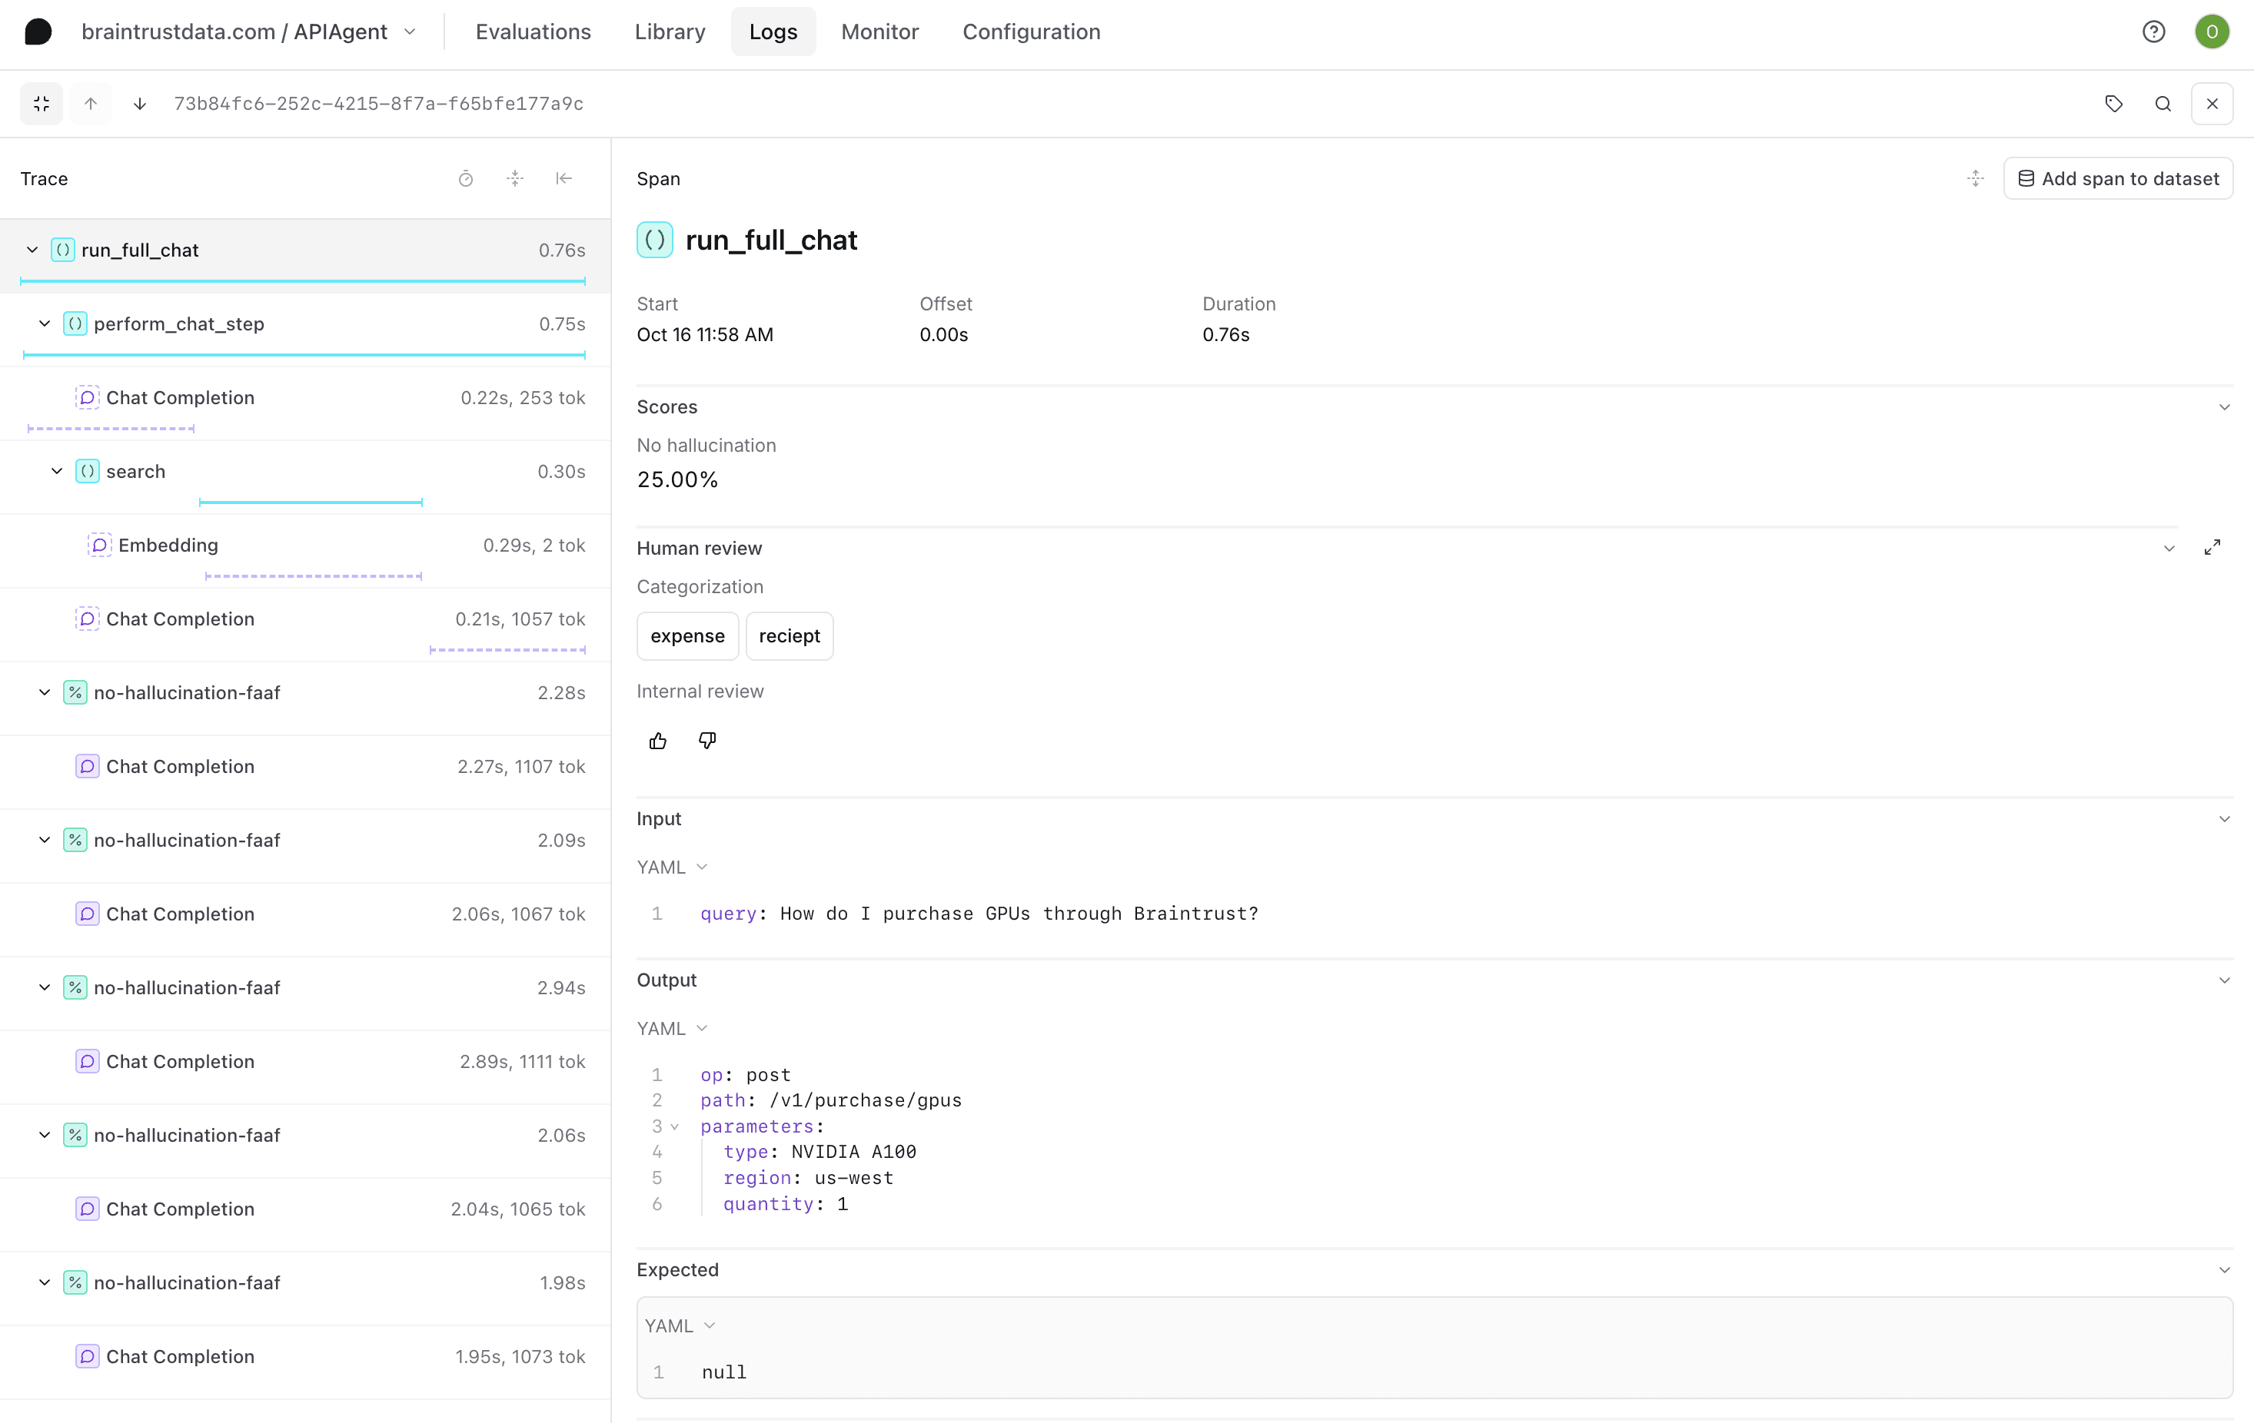Click the thumbs up review icon
Image resolution: width=2254 pixels, height=1423 pixels.
[x=658, y=741]
